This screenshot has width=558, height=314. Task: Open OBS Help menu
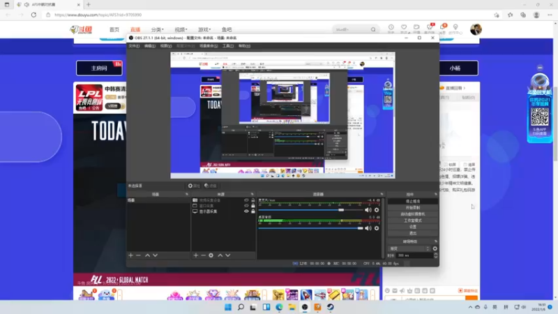tap(244, 46)
